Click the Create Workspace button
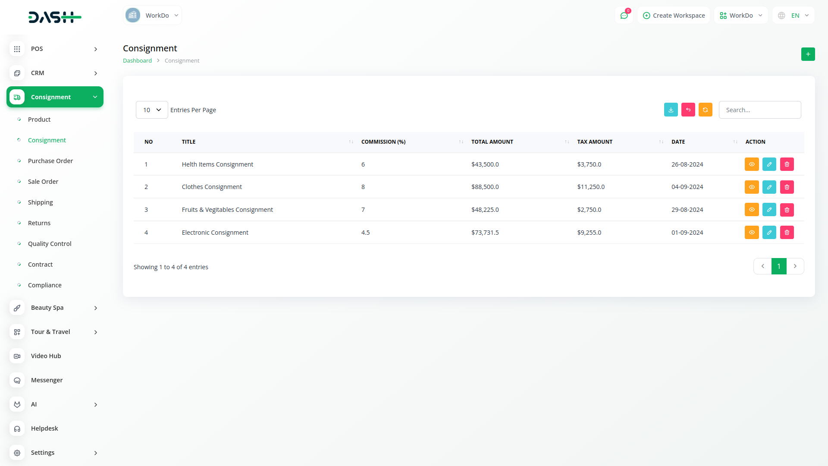Screen dimensions: 828x466 (674, 16)
